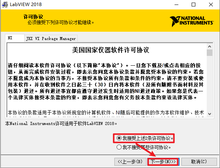Viewport: 220px width, 168px height.
Task: Click the license text scrollbar thumb
Action: tap(210, 52)
